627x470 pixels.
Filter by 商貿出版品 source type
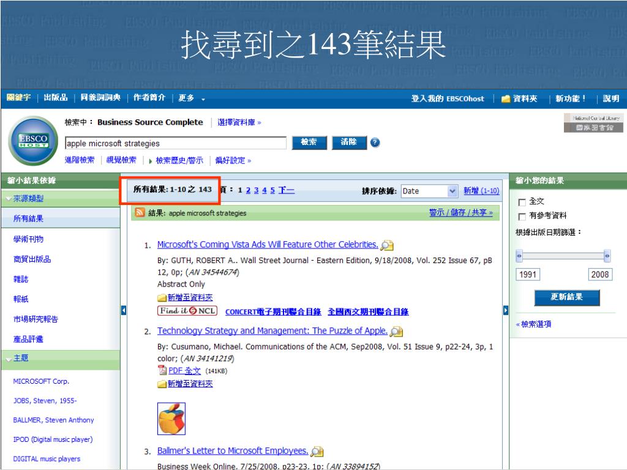[x=32, y=259]
